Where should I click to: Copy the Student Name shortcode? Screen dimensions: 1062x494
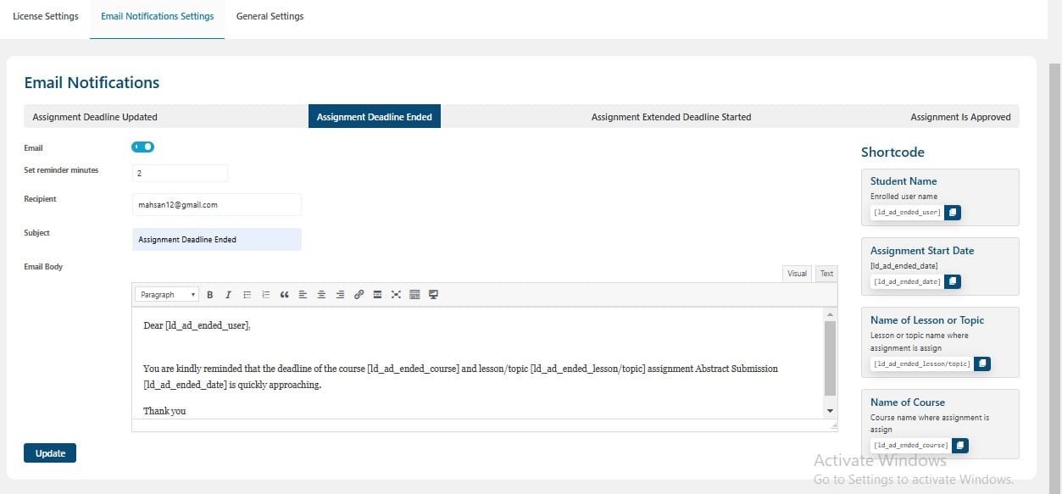[953, 212]
